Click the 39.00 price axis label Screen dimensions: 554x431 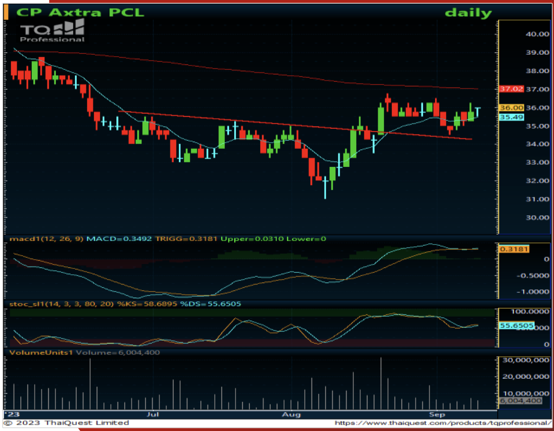(537, 53)
